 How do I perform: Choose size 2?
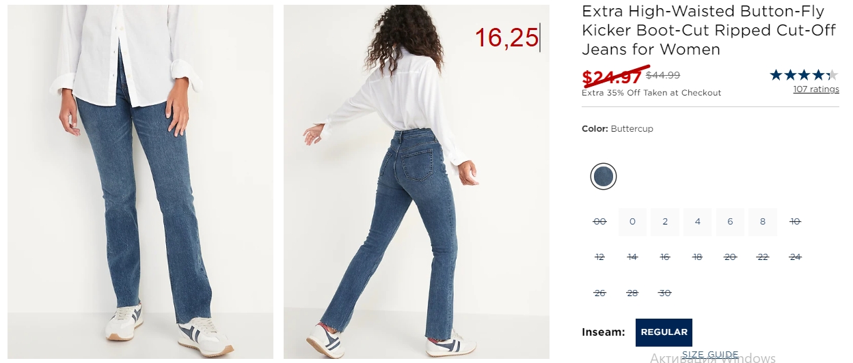(x=665, y=222)
